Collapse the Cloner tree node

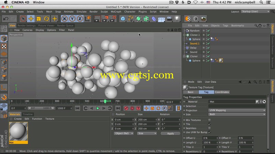coord(184,56)
